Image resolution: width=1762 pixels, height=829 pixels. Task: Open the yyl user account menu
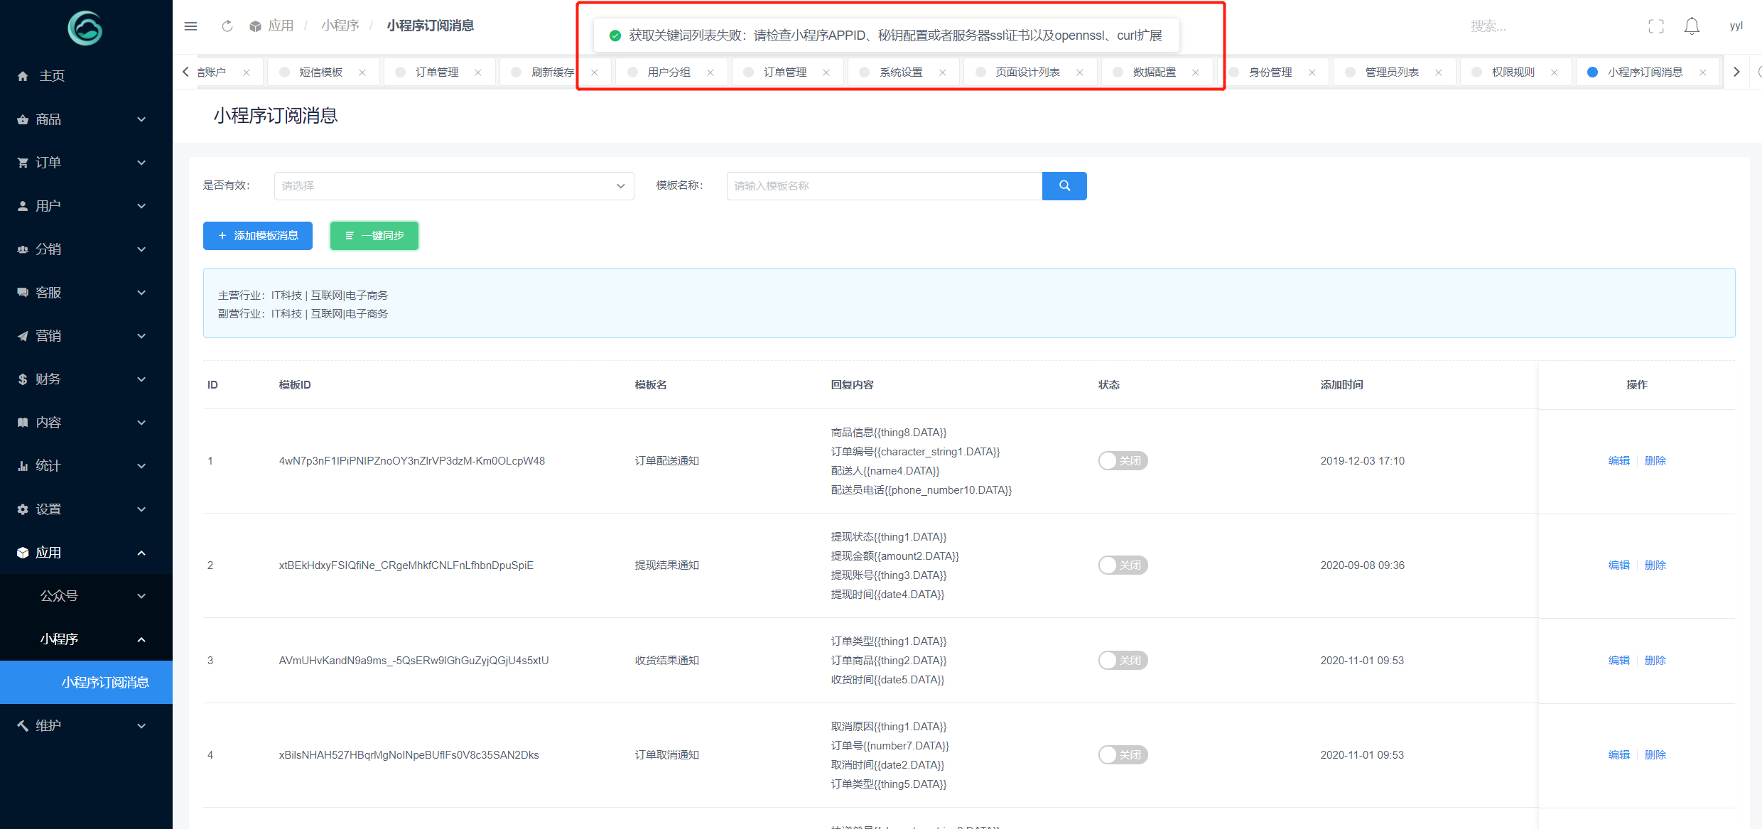tap(1736, 26)
